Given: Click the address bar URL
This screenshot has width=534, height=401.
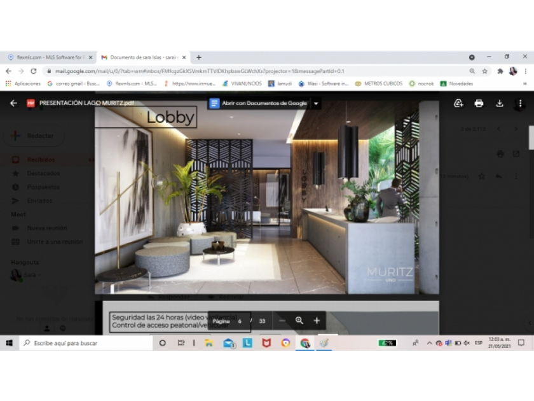Looking at the screenshot, I should pos(200,71).
